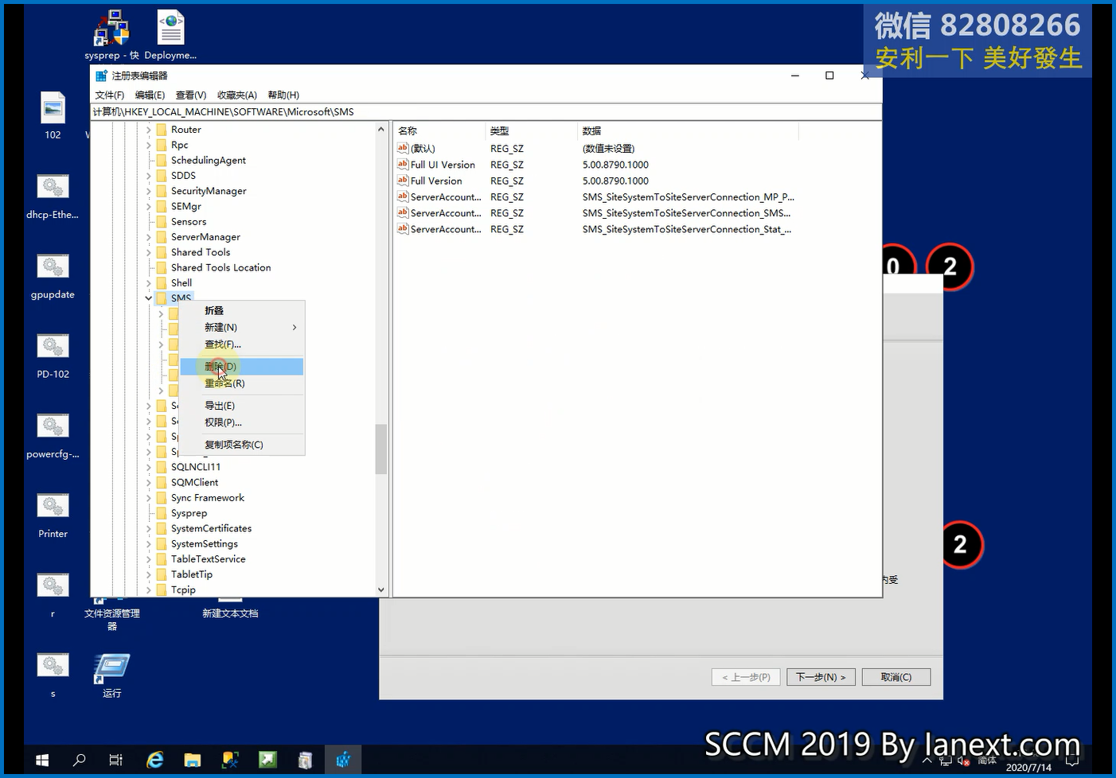Expand the Sync Framework key

149,498
